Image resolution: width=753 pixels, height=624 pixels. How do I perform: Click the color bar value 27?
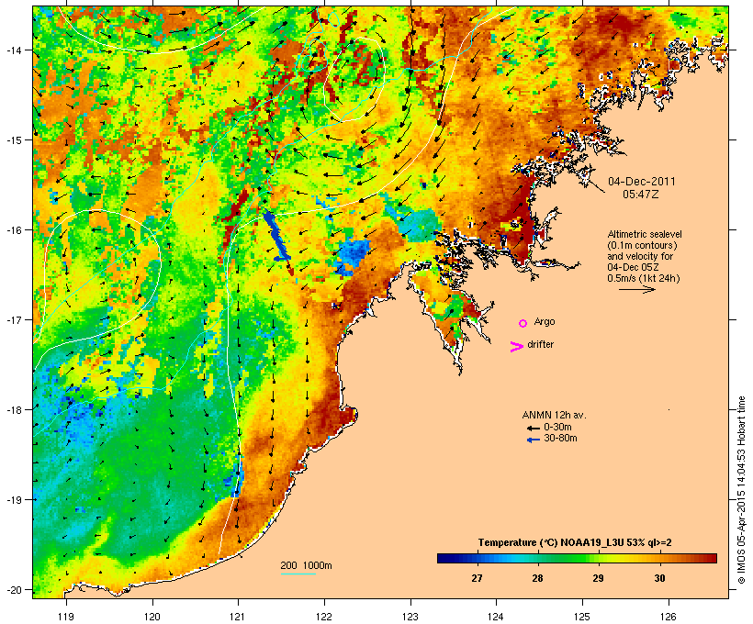coord(477,578)
